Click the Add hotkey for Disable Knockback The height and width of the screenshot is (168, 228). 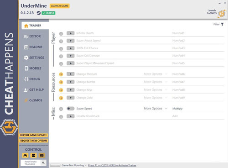(175, 116)
